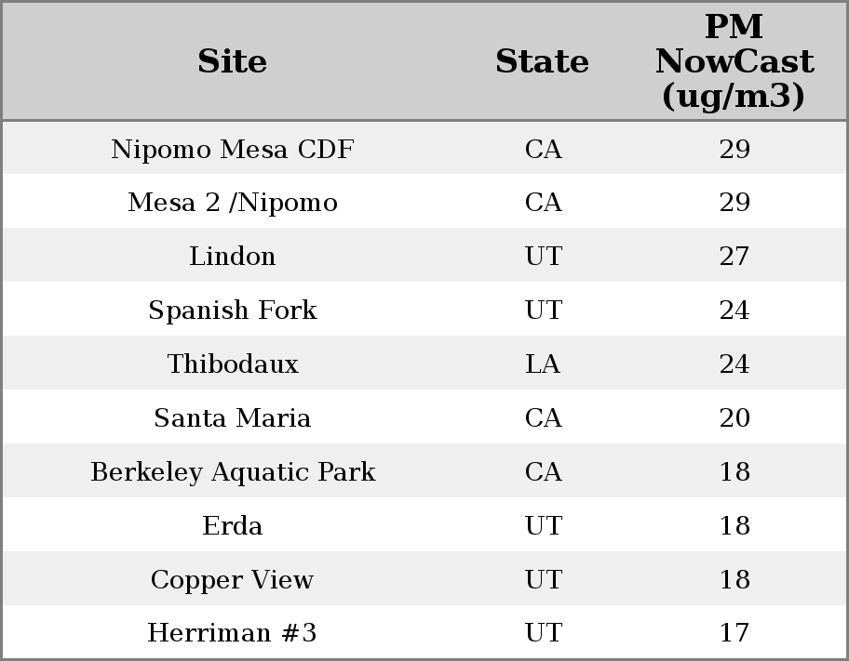
Task: Select the UT state cell in Erda row
Action: (543, 526)
